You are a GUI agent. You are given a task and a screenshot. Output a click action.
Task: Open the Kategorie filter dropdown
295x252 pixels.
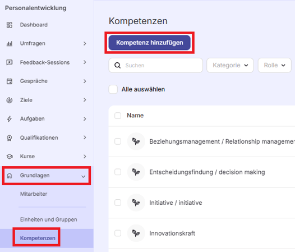tap(230, 65)
